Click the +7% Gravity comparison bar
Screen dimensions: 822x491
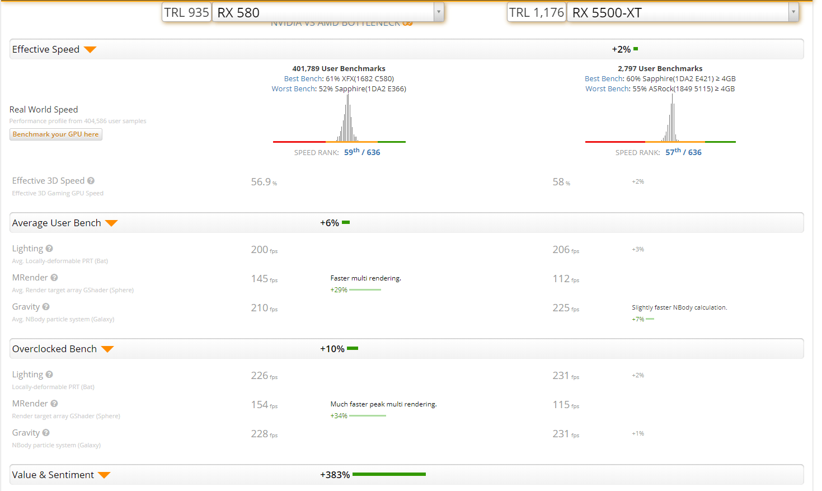coord(650,319)
